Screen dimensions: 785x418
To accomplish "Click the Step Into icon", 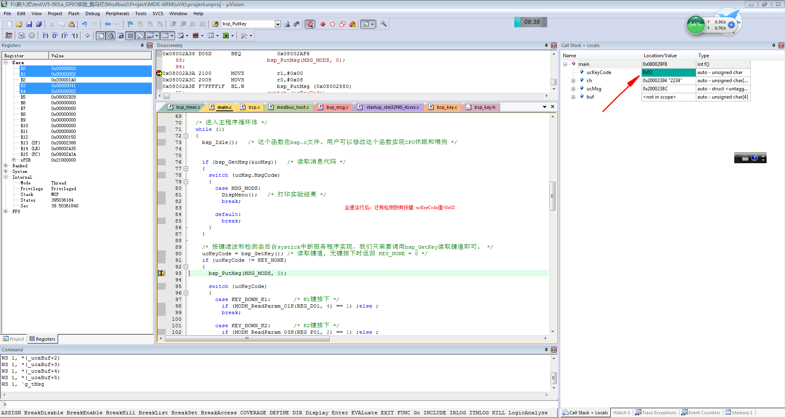I will [45, 36].
